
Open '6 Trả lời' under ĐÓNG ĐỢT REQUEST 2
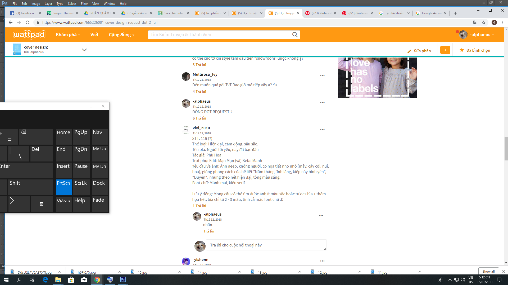coord(199,118)
